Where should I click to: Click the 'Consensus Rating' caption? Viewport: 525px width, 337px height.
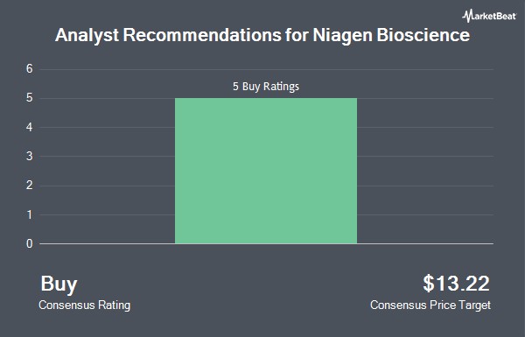click(84, 305)
